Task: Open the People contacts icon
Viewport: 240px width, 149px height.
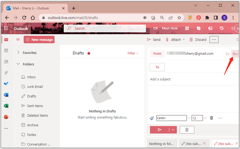Action: pos(6,62)
